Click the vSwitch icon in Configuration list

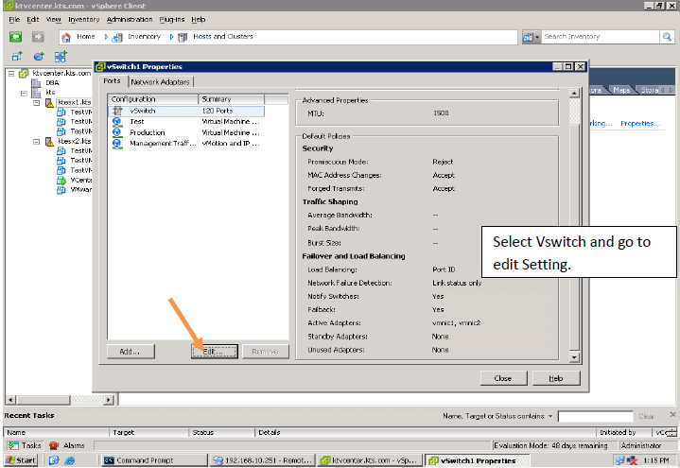tap(117, 111)
